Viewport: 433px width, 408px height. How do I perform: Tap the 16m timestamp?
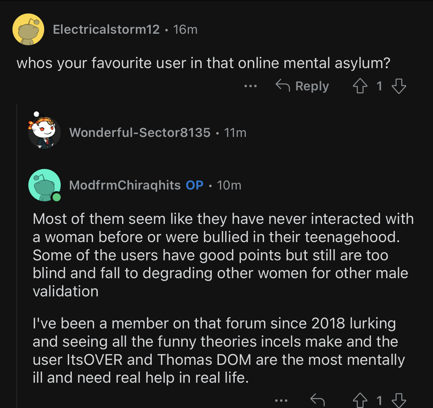tap(185, 29)
